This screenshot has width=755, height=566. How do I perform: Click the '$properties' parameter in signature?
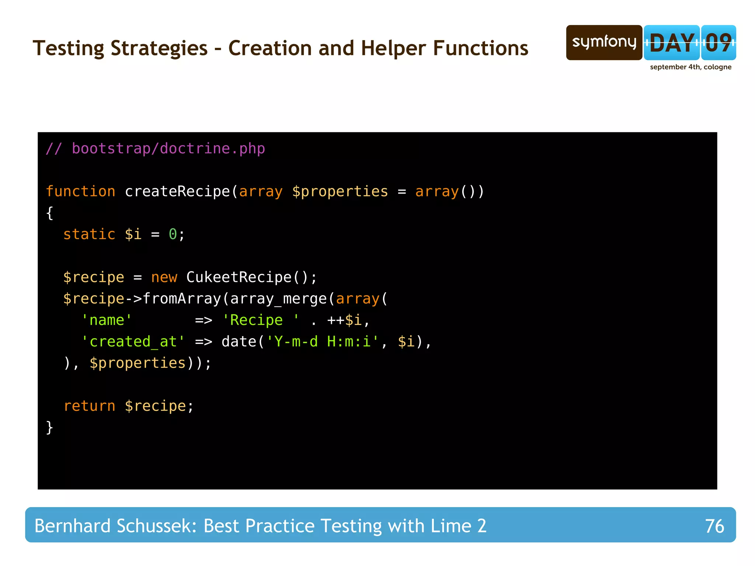tap(340, 192)
